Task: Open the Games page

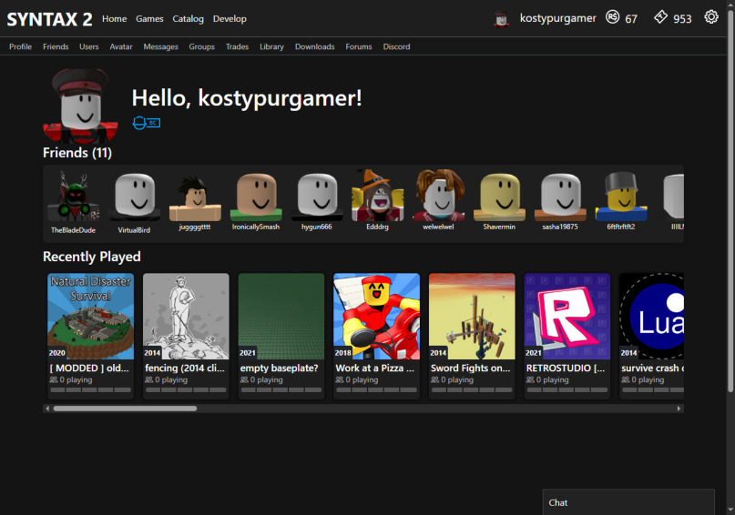Action: coord(149,19)
